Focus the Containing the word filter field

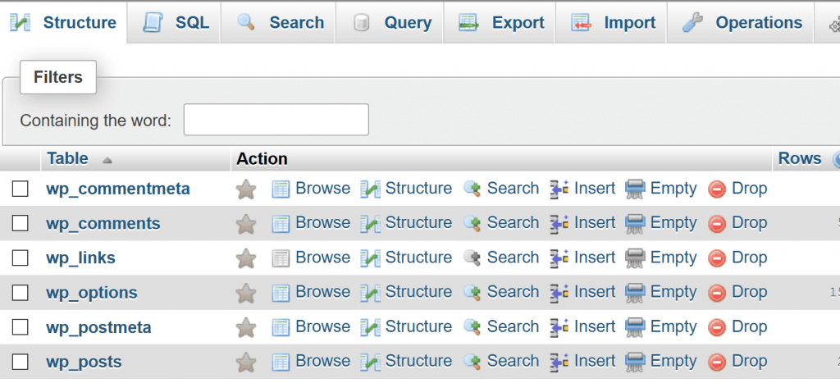point(276,120)
